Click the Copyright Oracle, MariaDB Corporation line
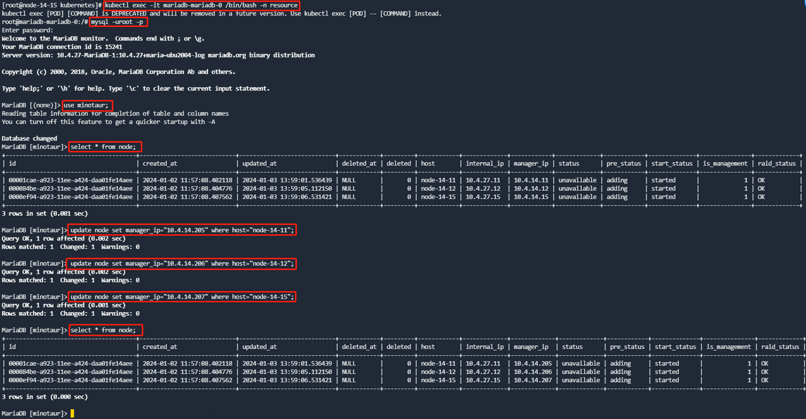 tap(118, 72)
